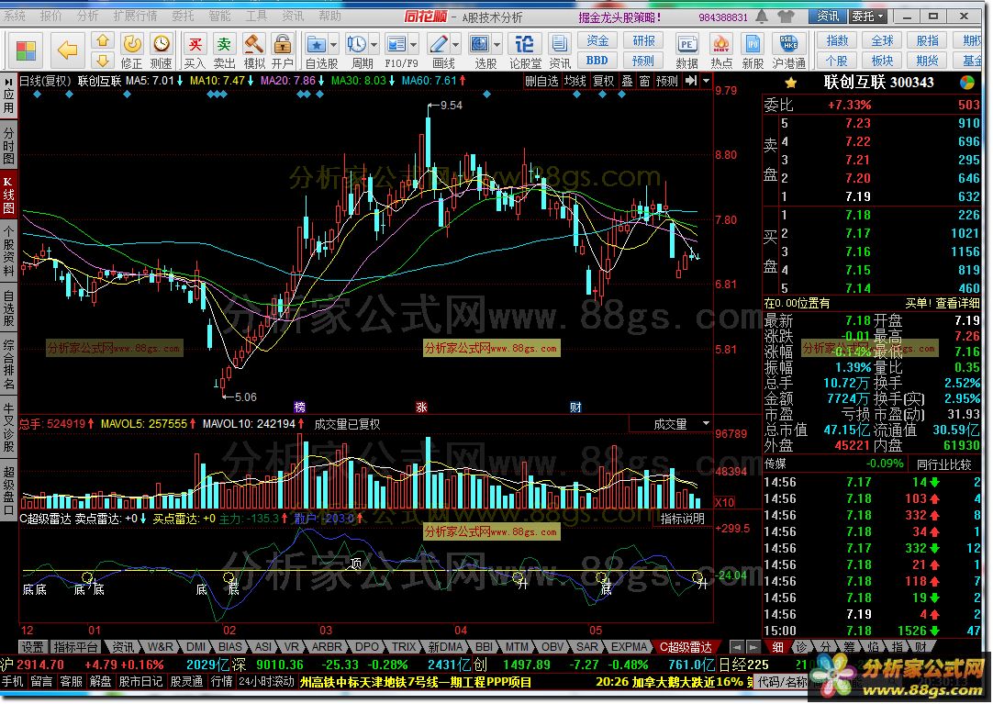Viewport: 993px width, 704px height.
Task: Switch to the EXPMA indicator tab
Action: click(629, 647)
